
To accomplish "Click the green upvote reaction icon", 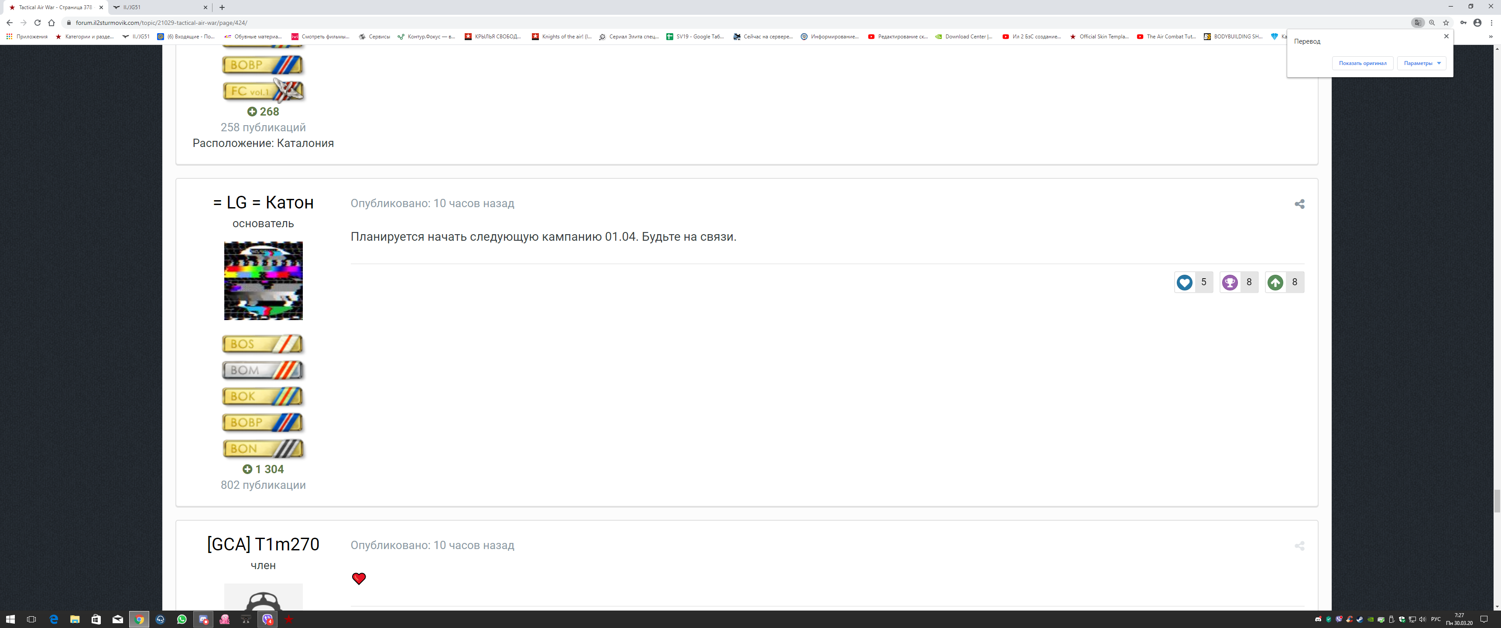I will 1275,283.
